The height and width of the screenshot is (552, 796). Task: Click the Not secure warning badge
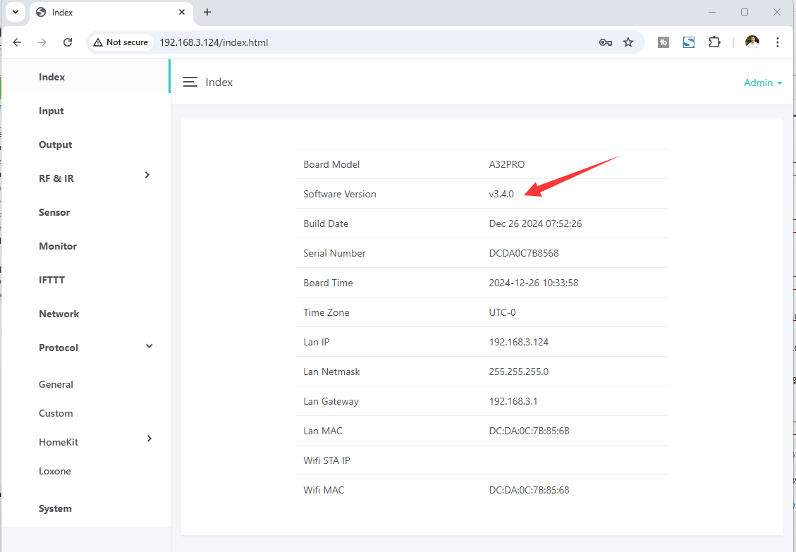pyautogui.click(x=121, y=42)
